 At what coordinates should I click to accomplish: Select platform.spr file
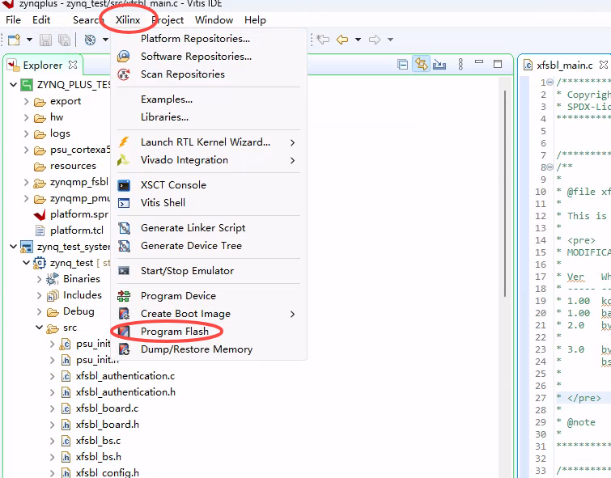pos(79,214)
